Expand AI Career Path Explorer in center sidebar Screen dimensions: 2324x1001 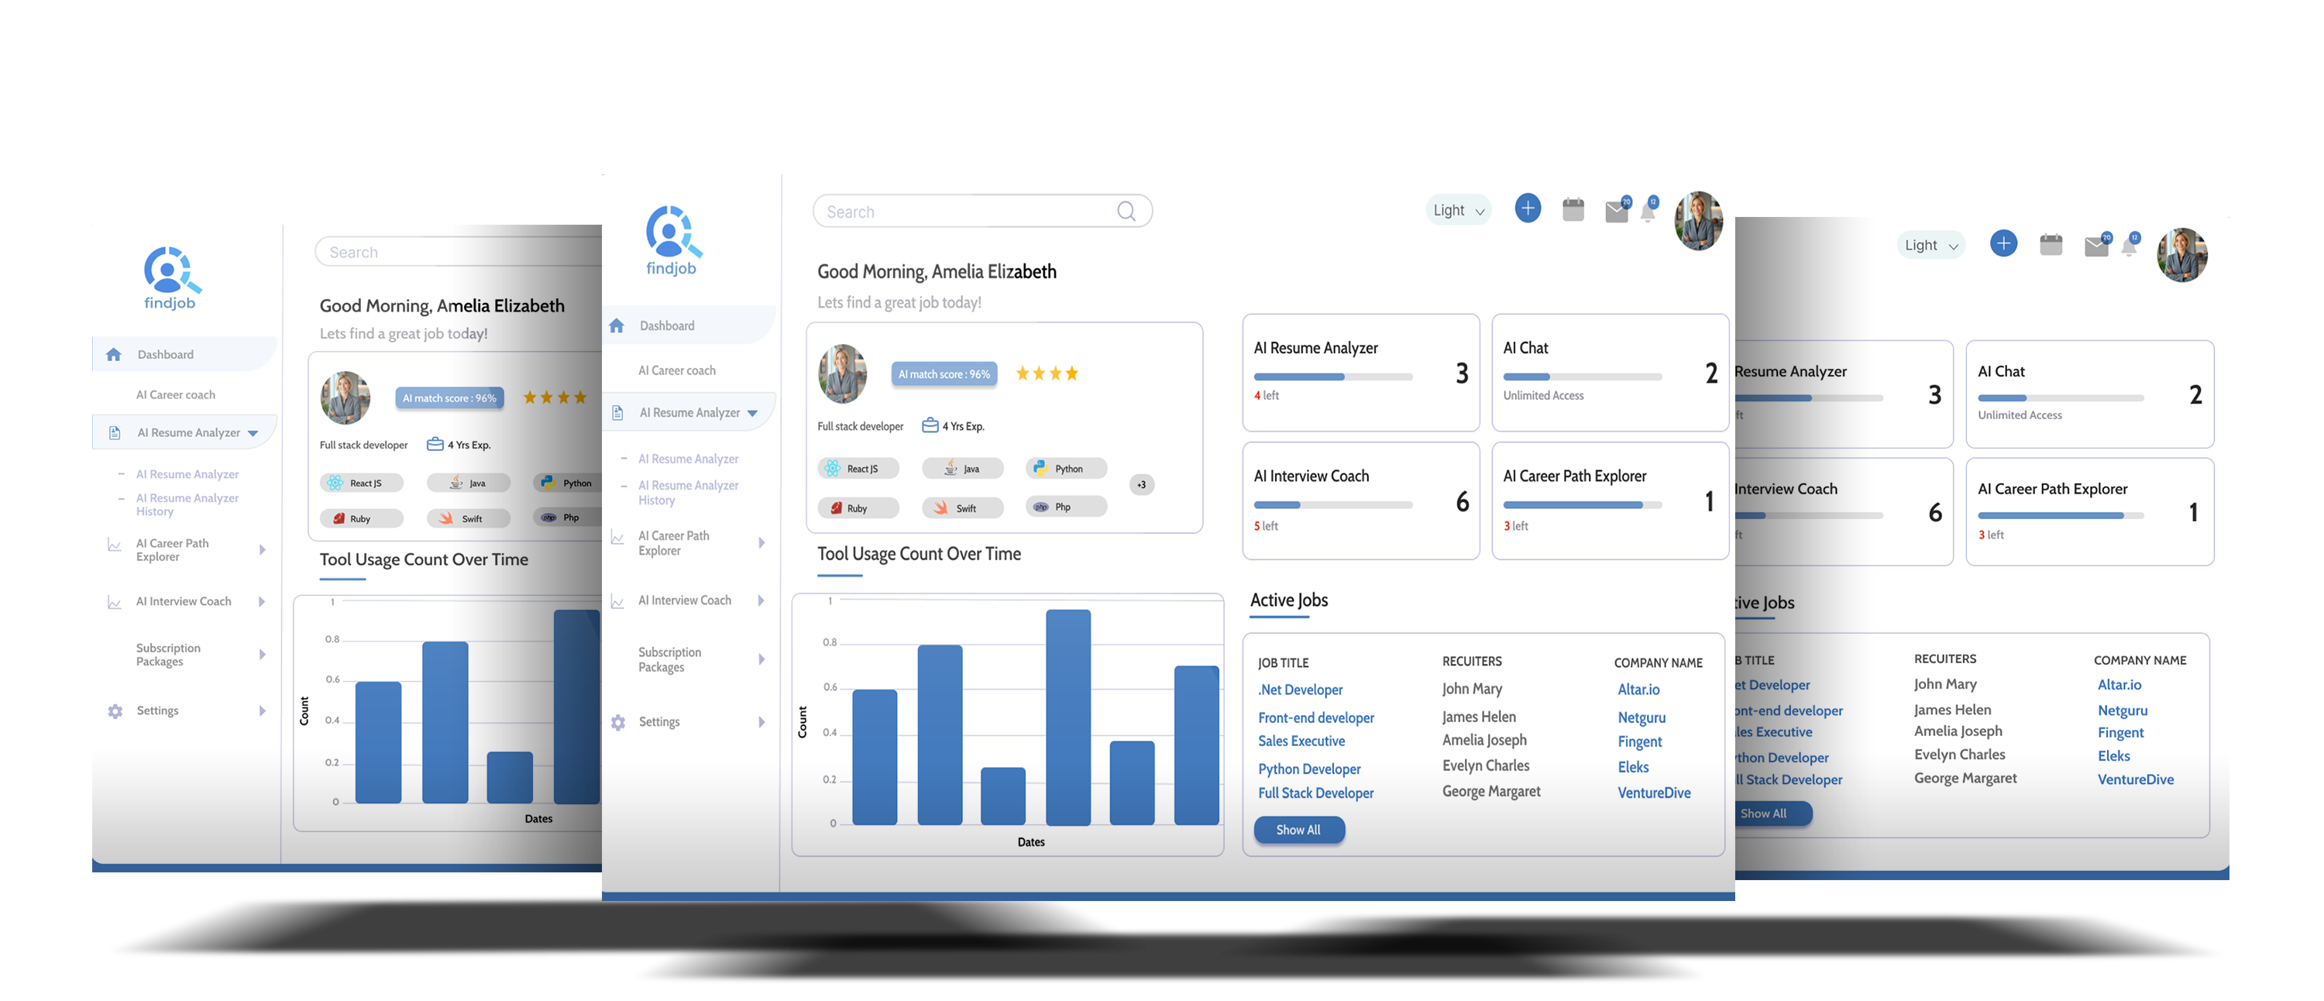[x=761, y=542]
